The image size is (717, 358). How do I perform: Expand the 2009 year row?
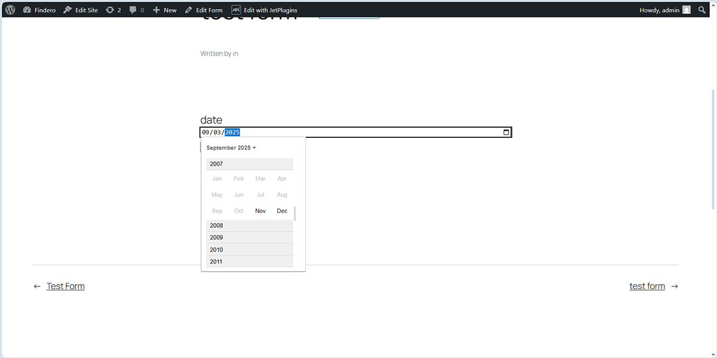(x=250, y=237)
